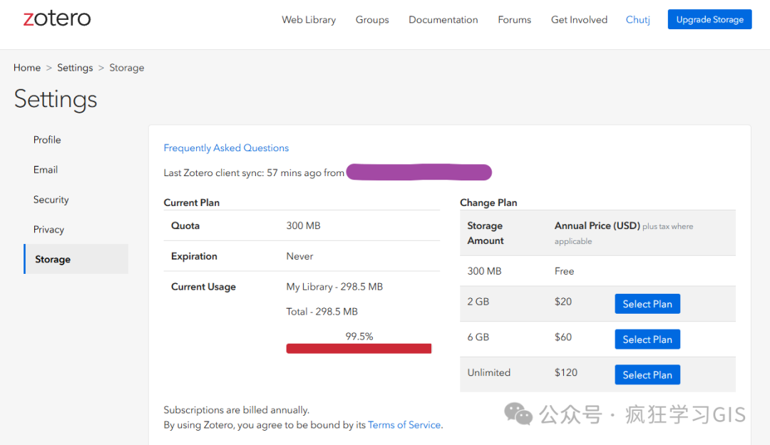Click My Library - 298.5 MB text

(334, 287)
